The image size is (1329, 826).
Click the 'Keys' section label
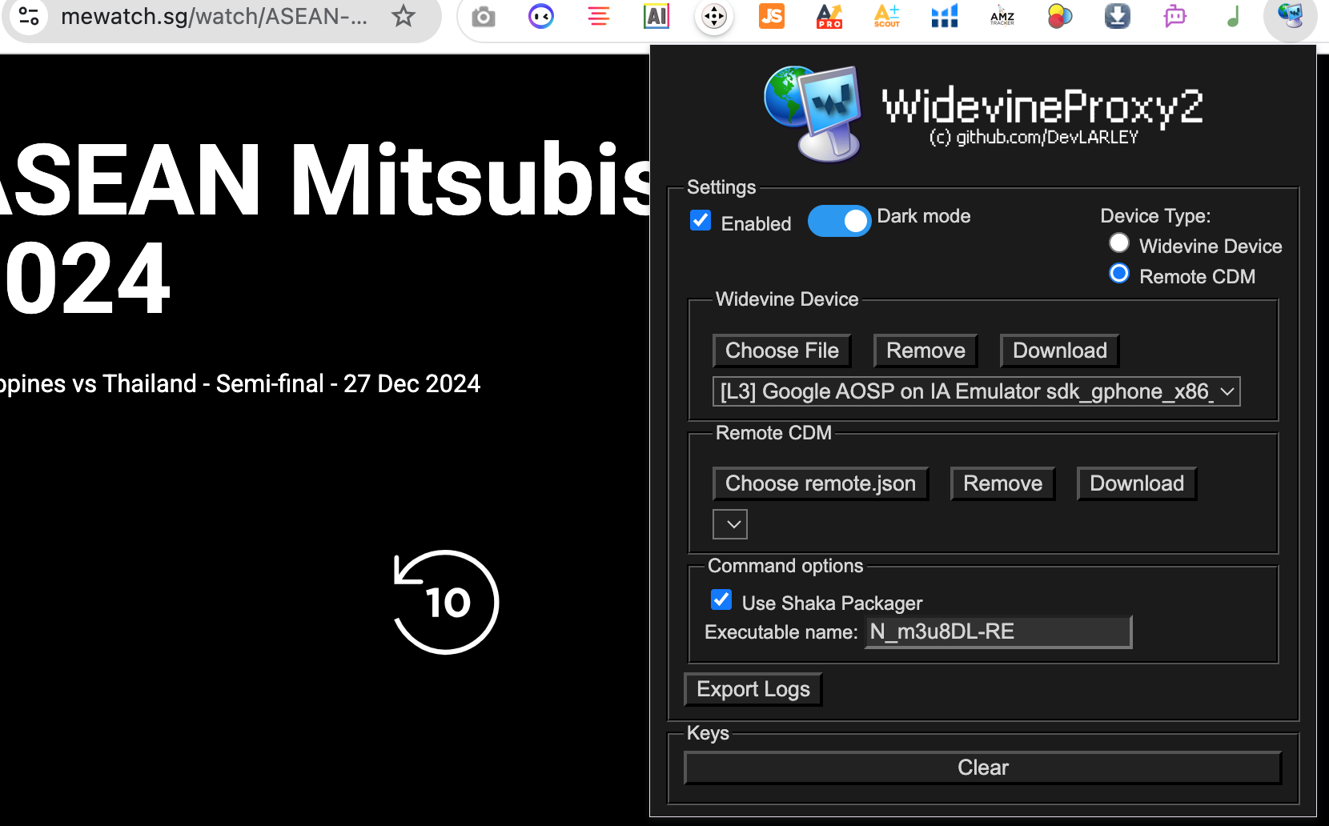[708, 733]
